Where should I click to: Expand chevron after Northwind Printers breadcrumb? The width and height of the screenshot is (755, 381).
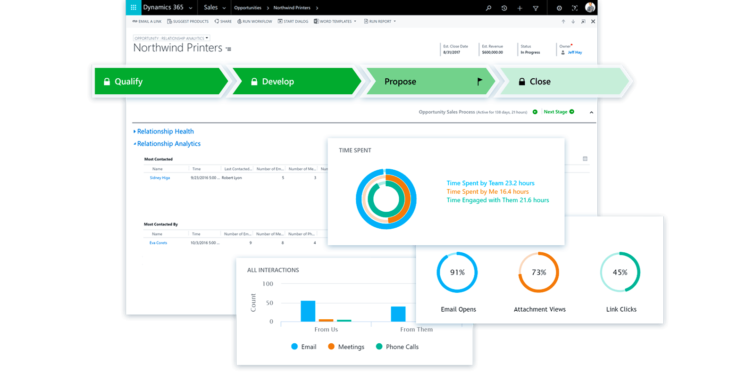317,8
